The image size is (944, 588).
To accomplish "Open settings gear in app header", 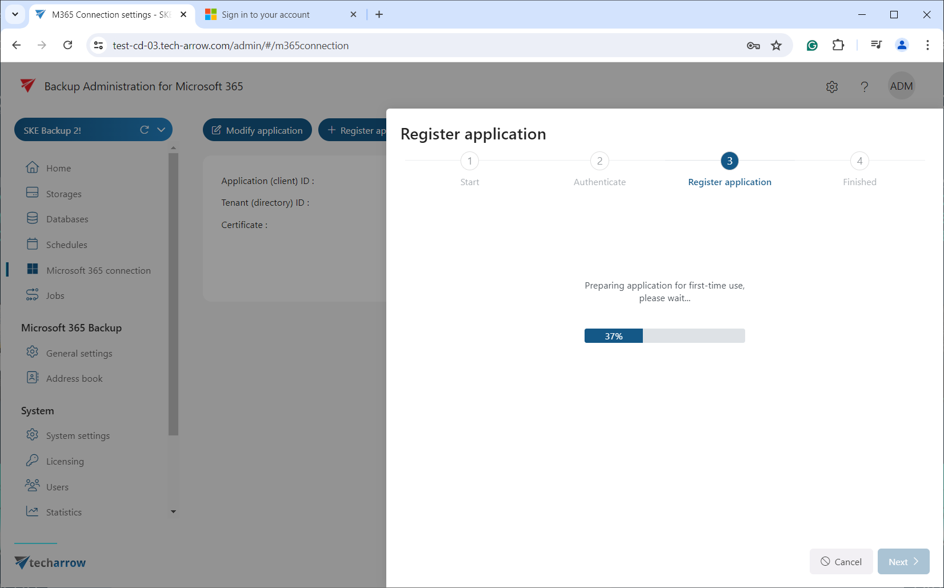I will (832, 86).
